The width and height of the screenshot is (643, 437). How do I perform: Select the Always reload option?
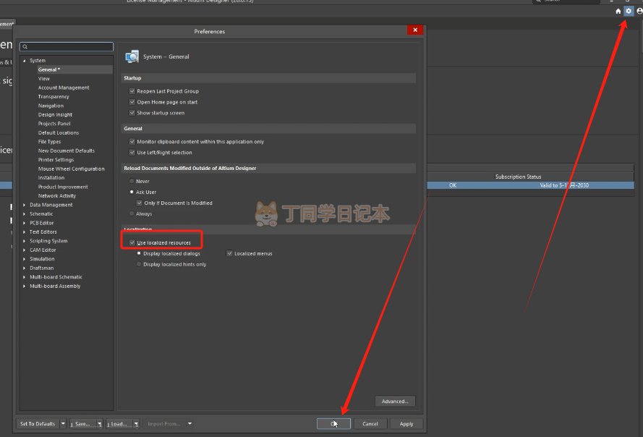point(132,213)
